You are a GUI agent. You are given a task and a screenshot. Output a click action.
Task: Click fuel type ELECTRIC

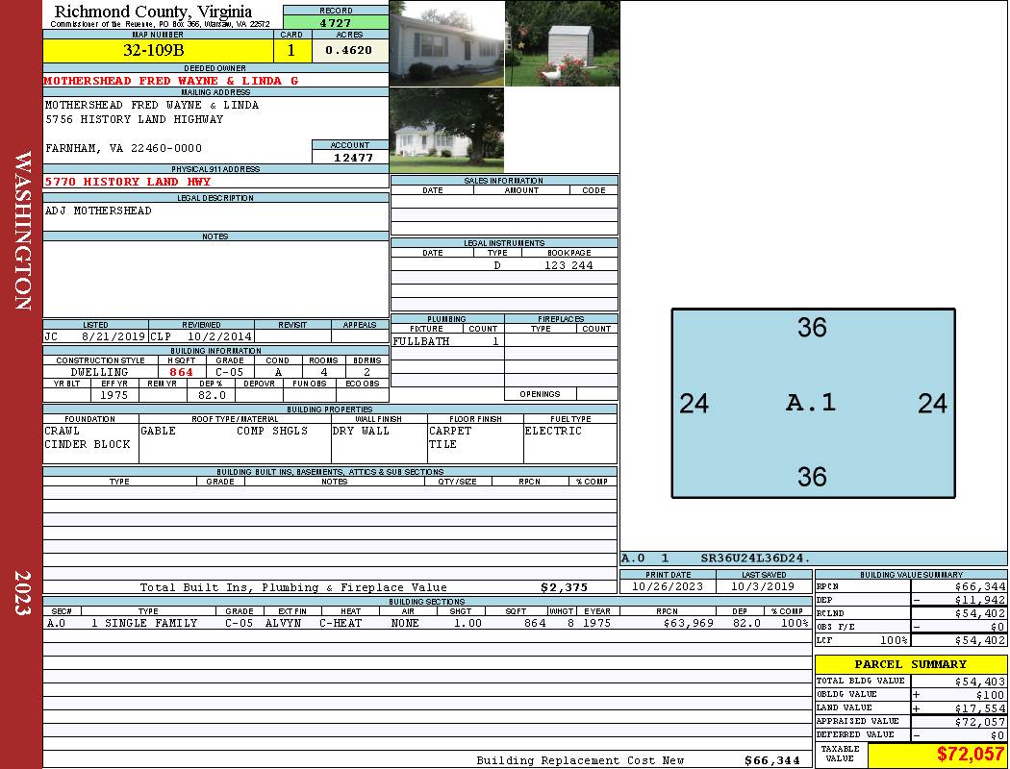[x=553, y=431]
